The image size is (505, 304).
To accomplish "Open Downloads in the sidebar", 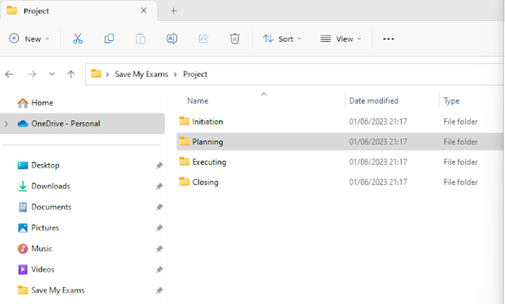I will 50,186.
